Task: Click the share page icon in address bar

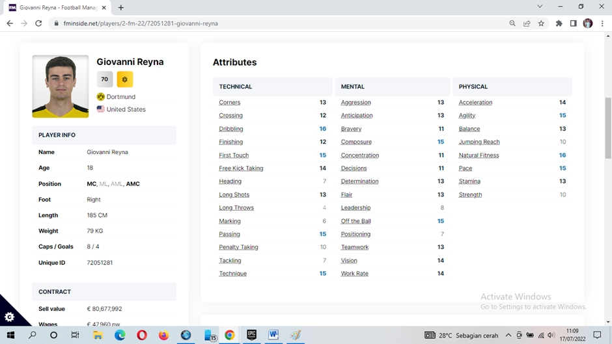Action: [527, 23]
